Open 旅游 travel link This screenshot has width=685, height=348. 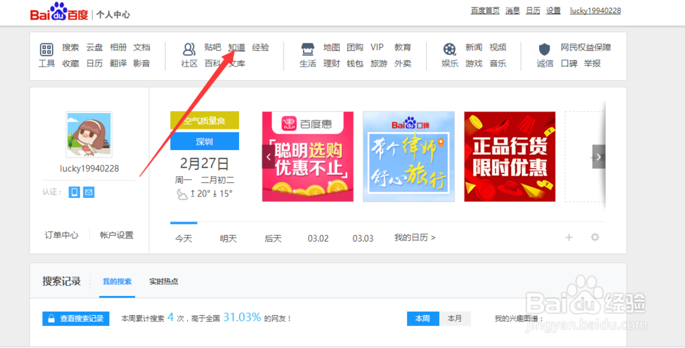[379, 63]
